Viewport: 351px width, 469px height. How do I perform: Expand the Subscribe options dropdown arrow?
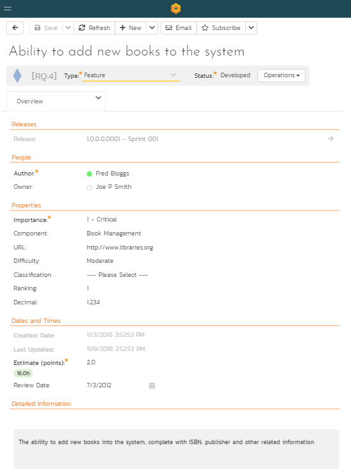coord(251,28)
